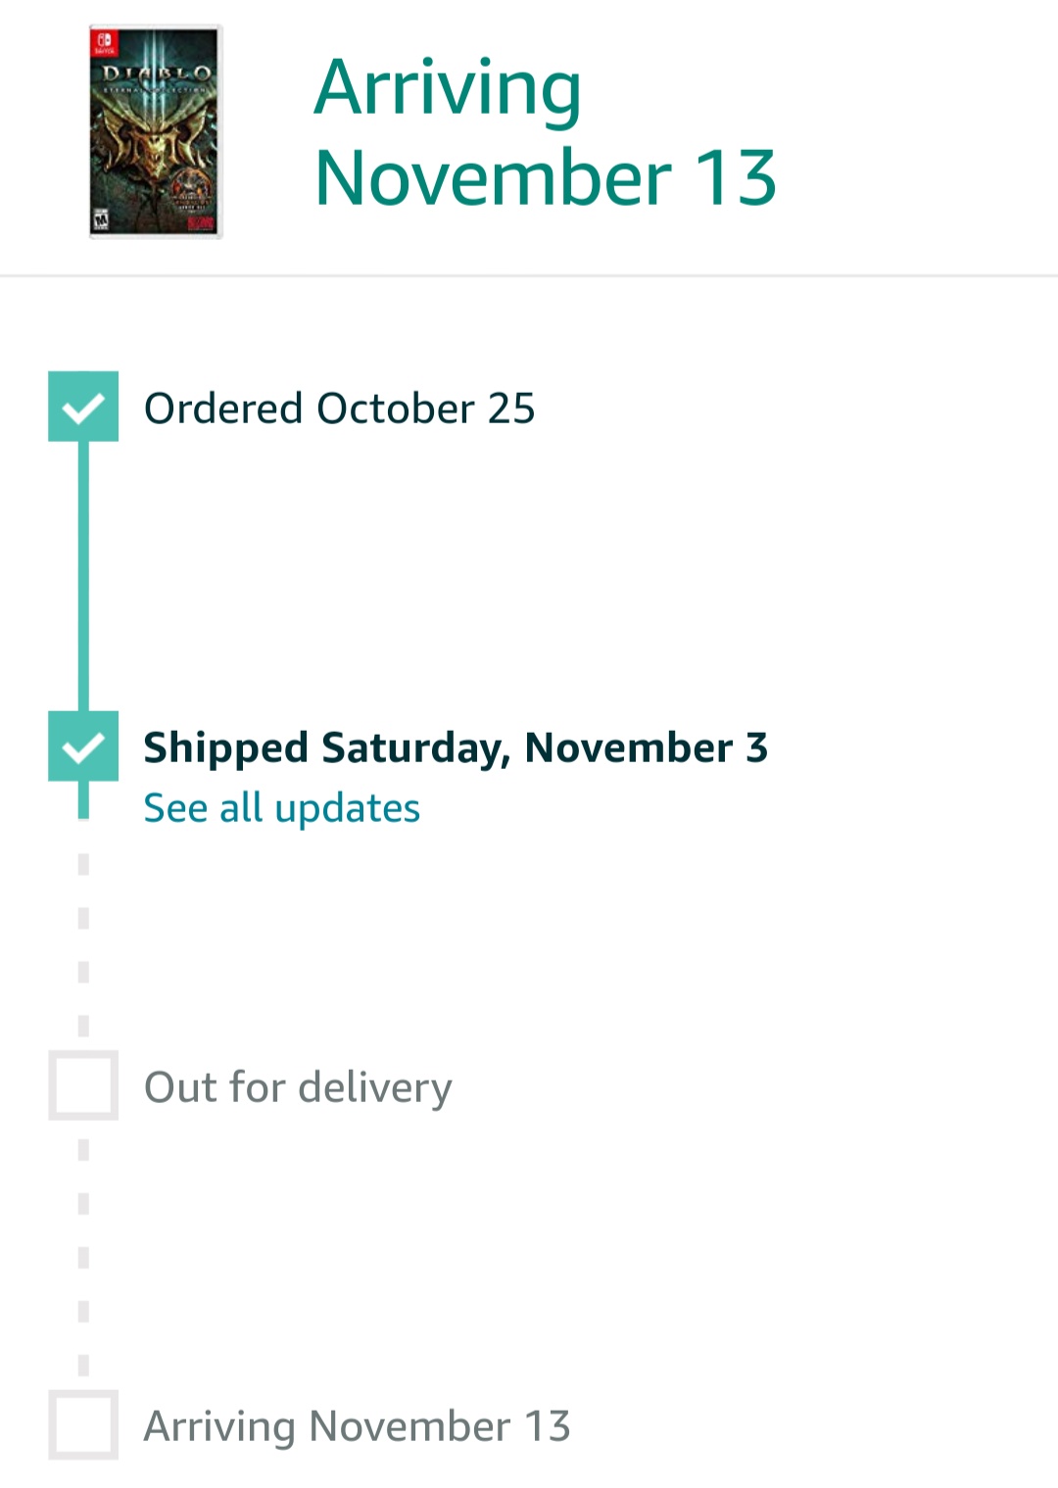
Task: Click the Diablo title on the game cover
Action: click(x=157, y=73)
